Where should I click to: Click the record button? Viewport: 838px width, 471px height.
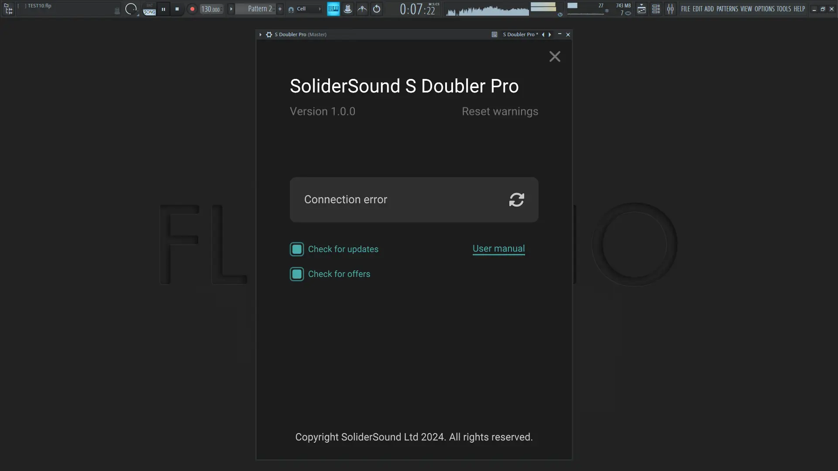192,9
